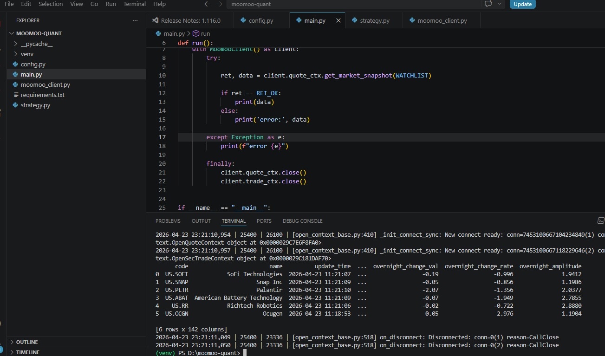Go forward with the right arrow
The image size is (605, 356).
(x=219, y=4)
